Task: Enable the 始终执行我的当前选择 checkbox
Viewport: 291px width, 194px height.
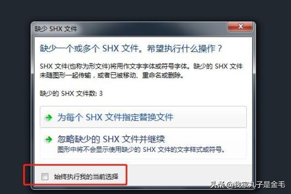Action: [x=45, y=177]
